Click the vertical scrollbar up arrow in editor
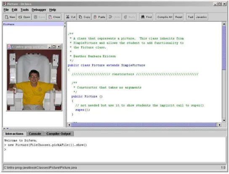 [x=224, y=24]
